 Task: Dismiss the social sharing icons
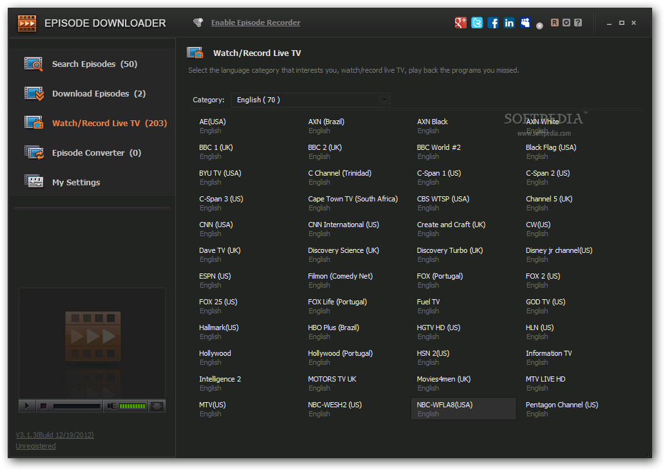(x=539, y=26)
